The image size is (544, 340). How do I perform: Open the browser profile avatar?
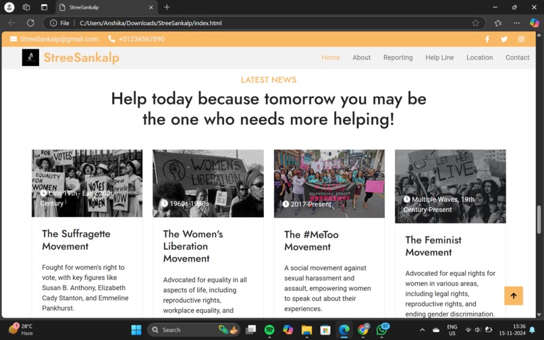click(x=9, y=7)
